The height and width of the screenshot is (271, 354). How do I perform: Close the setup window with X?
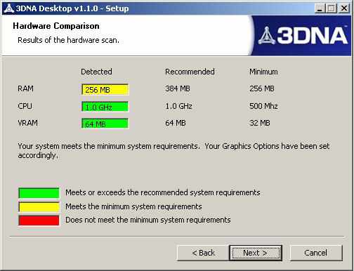[x=344, y=8]
